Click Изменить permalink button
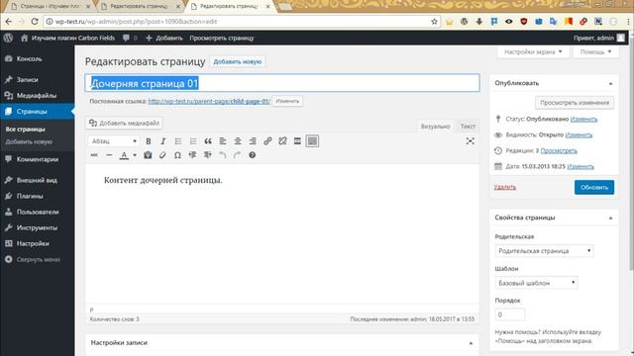 click(x=287, y=101)
